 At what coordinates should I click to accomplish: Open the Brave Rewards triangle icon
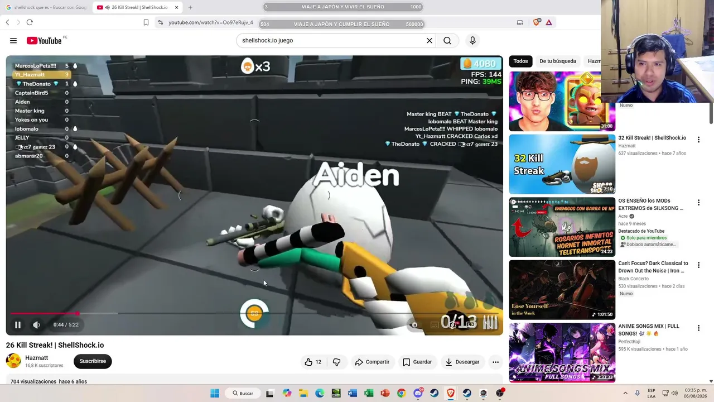549,22
